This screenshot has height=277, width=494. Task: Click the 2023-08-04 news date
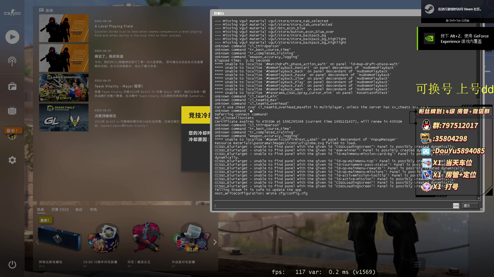[x=103, y=21]
